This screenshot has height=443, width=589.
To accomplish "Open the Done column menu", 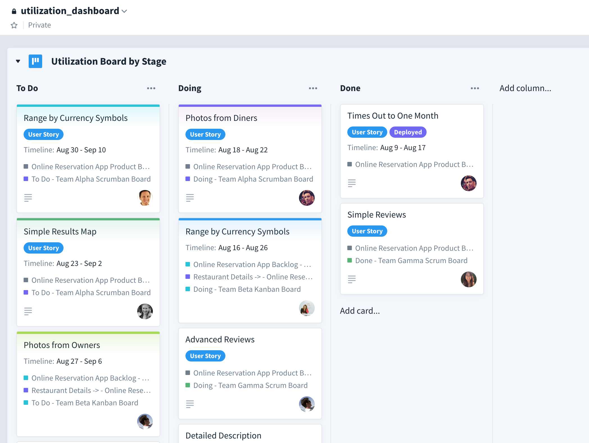I will 474,88.
